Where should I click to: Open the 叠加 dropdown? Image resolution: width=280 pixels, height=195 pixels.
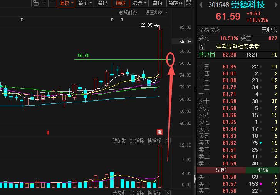85,3
